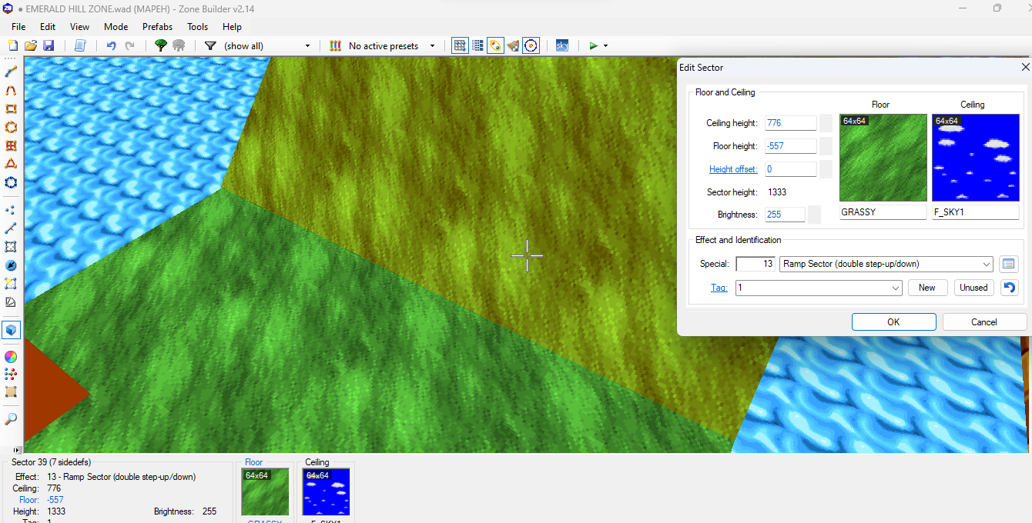Select the triangle draw tool in sidebar
The image size is (1032, 523).
pyautogui.click(x=11, y=164)
